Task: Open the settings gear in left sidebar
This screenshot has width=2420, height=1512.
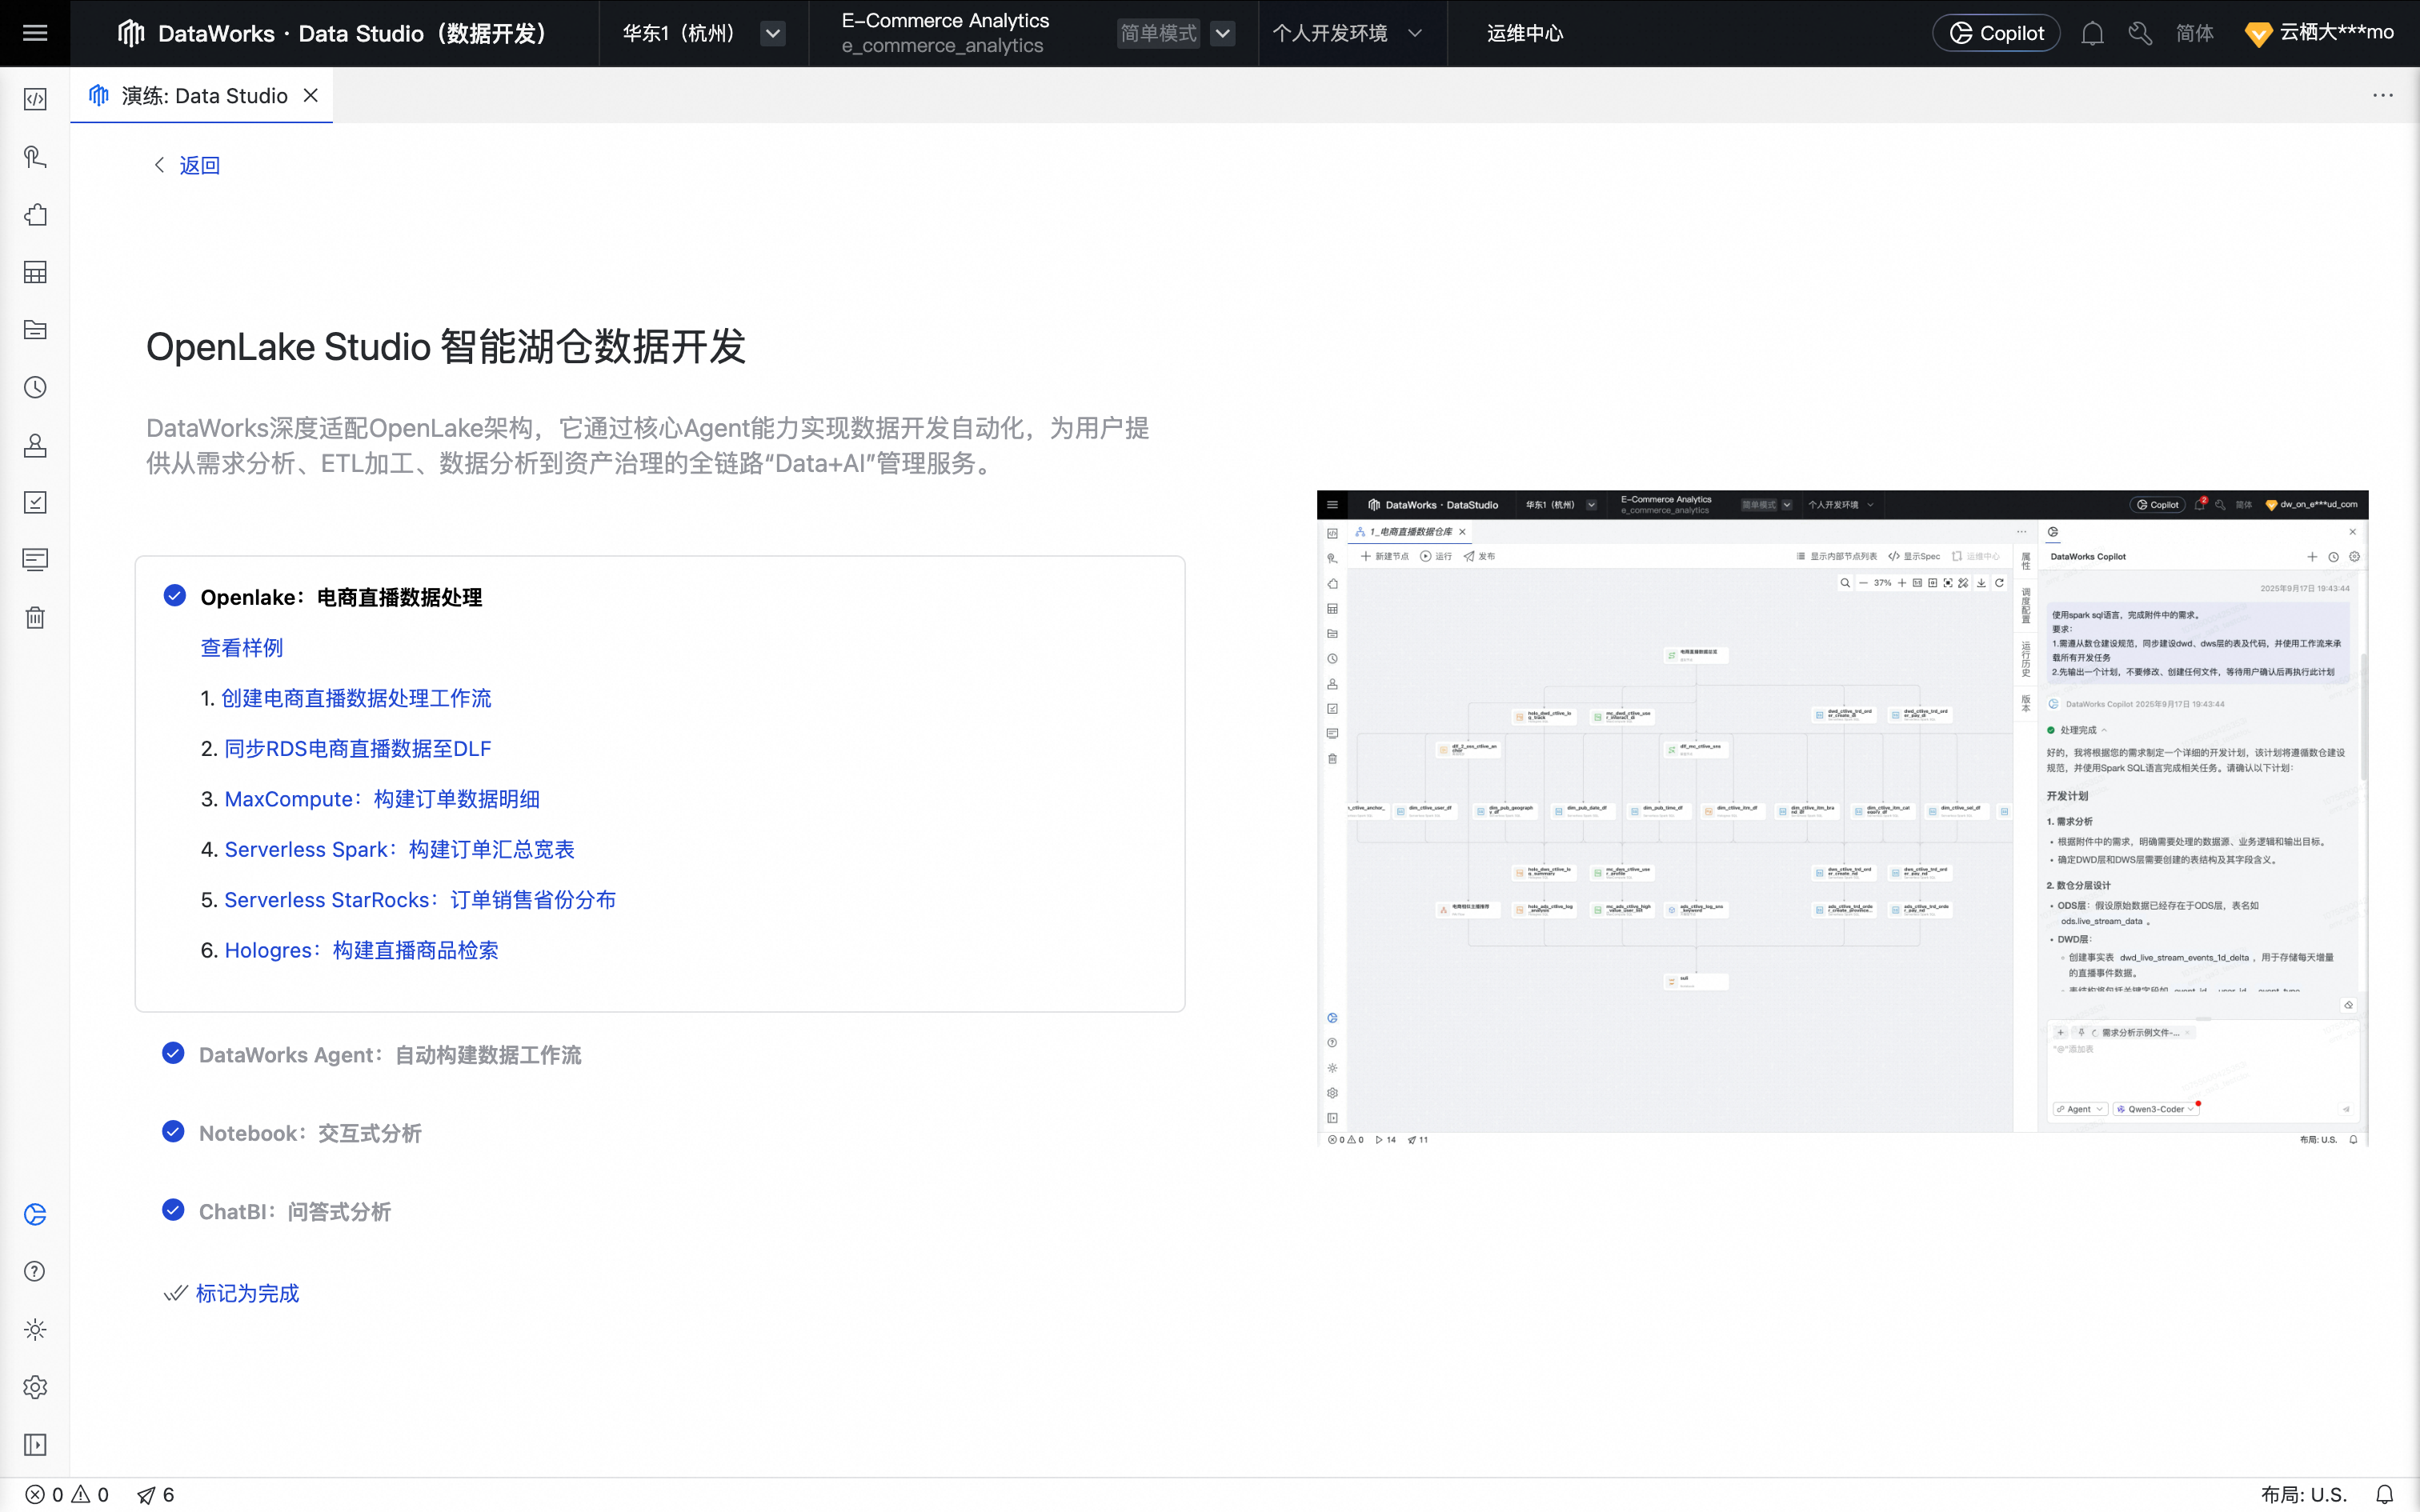Action: coord(35,1387)
